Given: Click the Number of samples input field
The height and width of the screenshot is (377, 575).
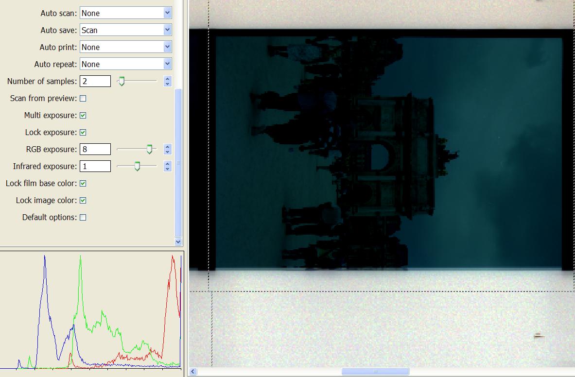Looking at the screenshot, I should [95, 81].
